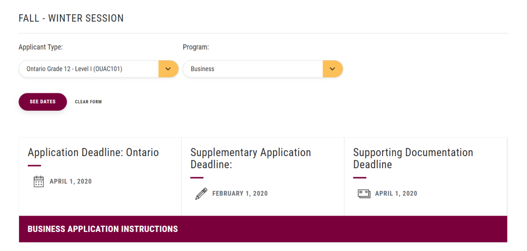Viewport: 527px width, 251px height.
Task: Select the Supplementary Application Deadline heading
Action: (250, 158)
